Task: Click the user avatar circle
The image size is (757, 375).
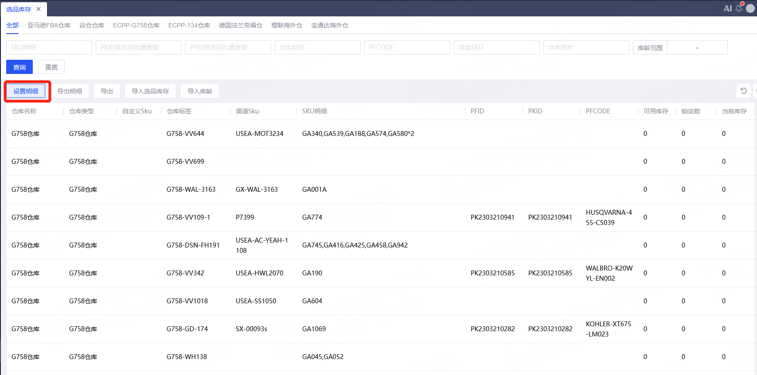Action: pos(750,8)
